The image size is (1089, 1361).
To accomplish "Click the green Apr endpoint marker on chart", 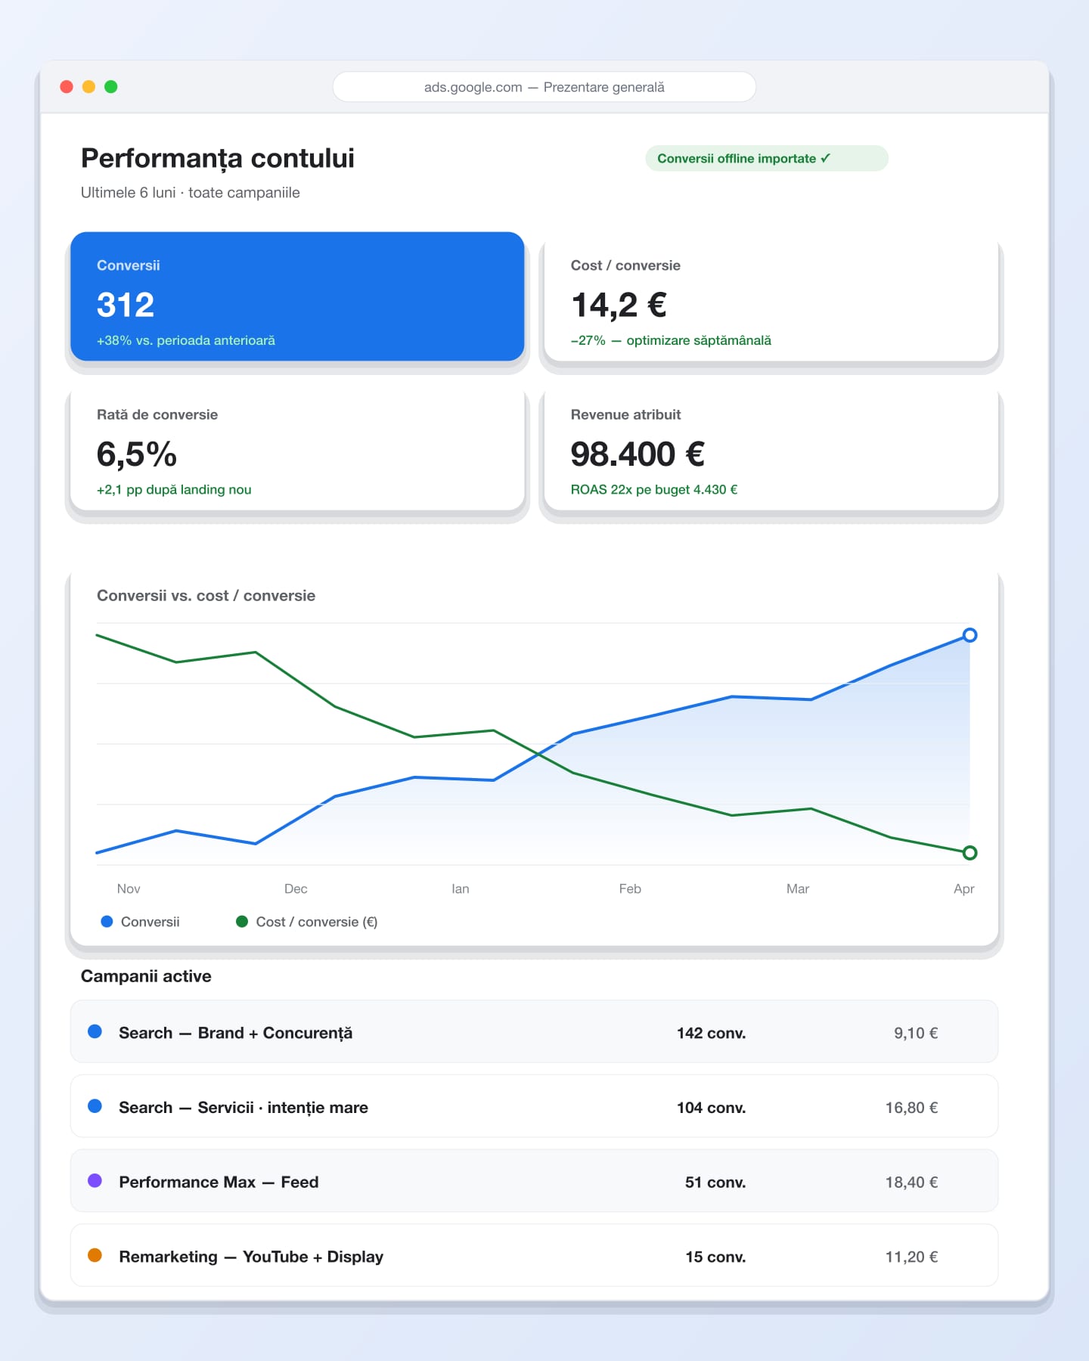I will click(x=970, y=853).
